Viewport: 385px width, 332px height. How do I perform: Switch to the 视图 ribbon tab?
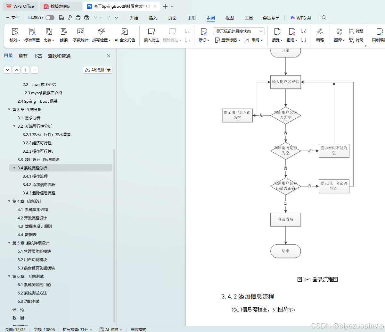tap(229, 18)
